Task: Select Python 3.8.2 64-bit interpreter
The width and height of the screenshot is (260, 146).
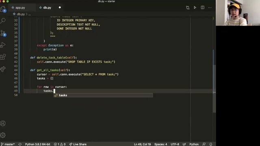Action: click(38, 144)
